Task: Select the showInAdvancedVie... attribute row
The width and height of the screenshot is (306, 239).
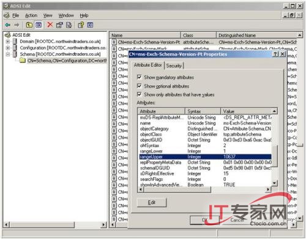Action: pos(205,184)
